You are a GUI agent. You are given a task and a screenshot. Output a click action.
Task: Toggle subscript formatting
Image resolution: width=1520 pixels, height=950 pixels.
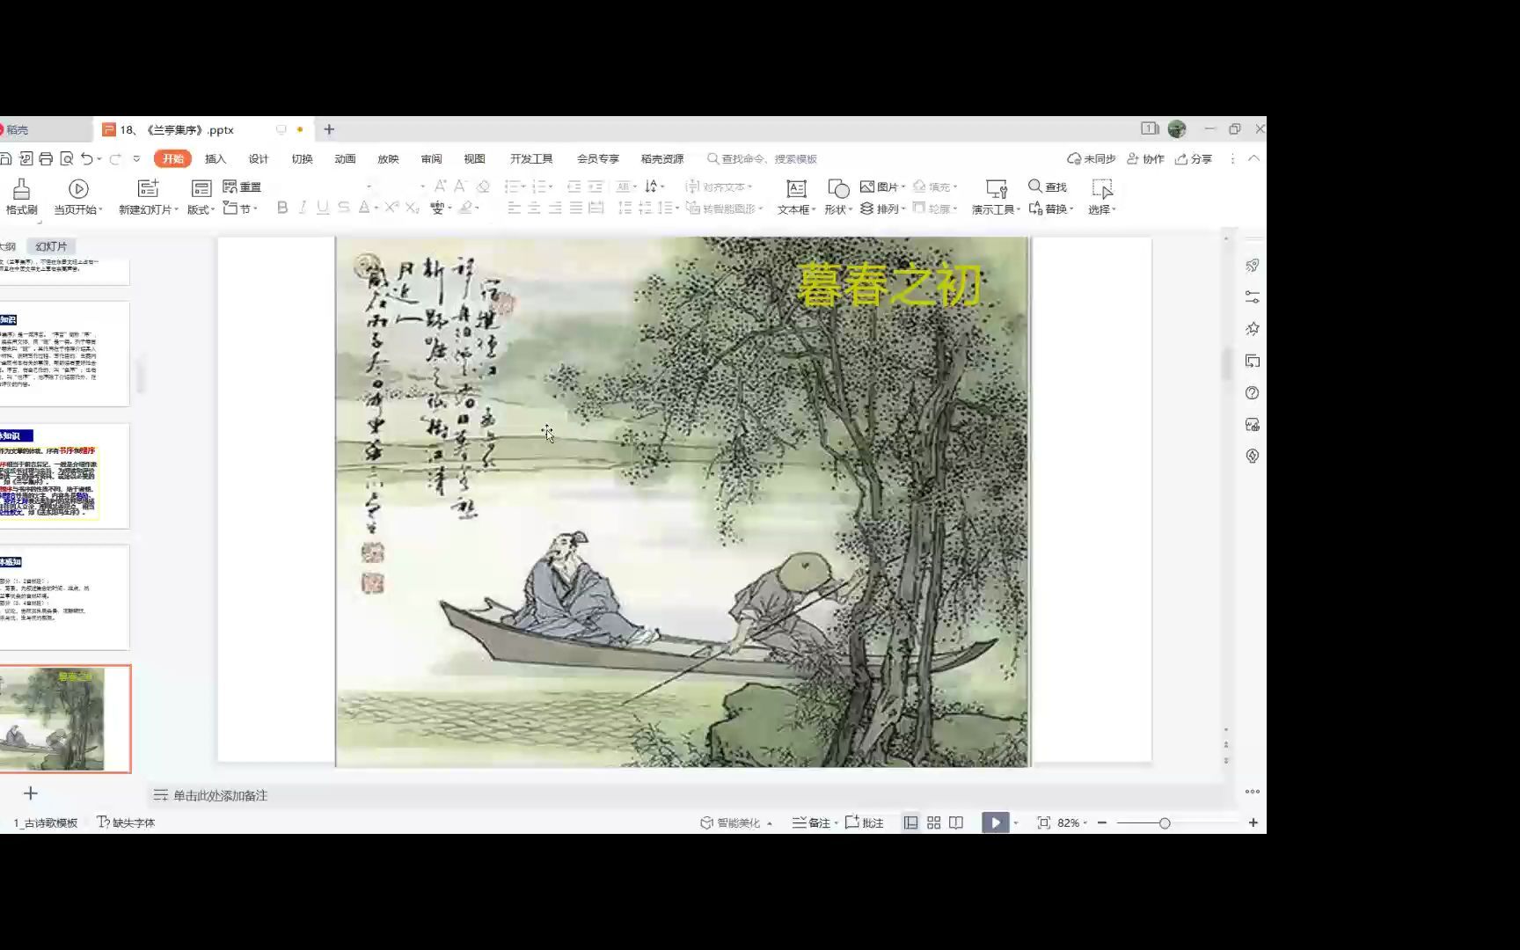tap(413, 208)
